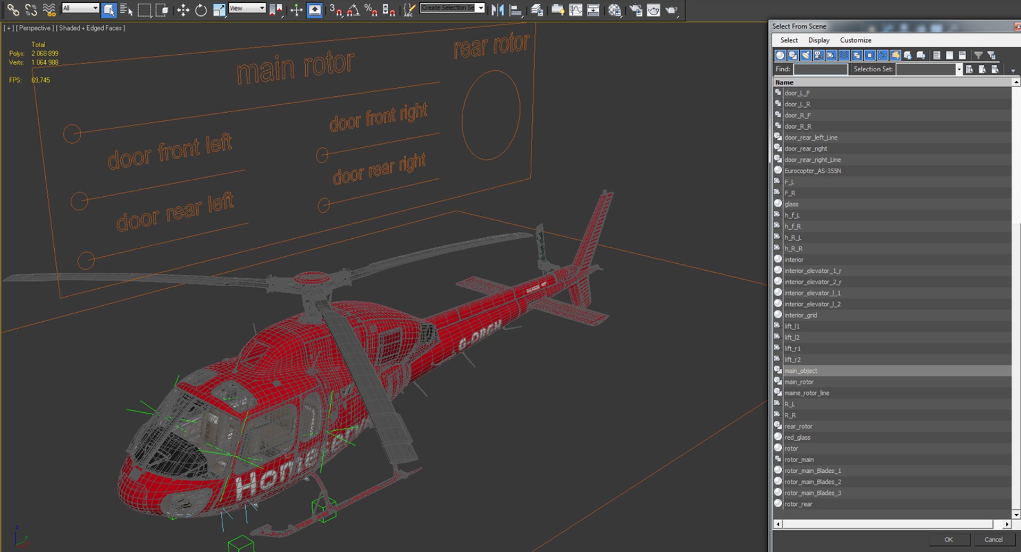Select the Select and Link tool
The width and height of the screenshot is (1021, 552).
point(13,9)
